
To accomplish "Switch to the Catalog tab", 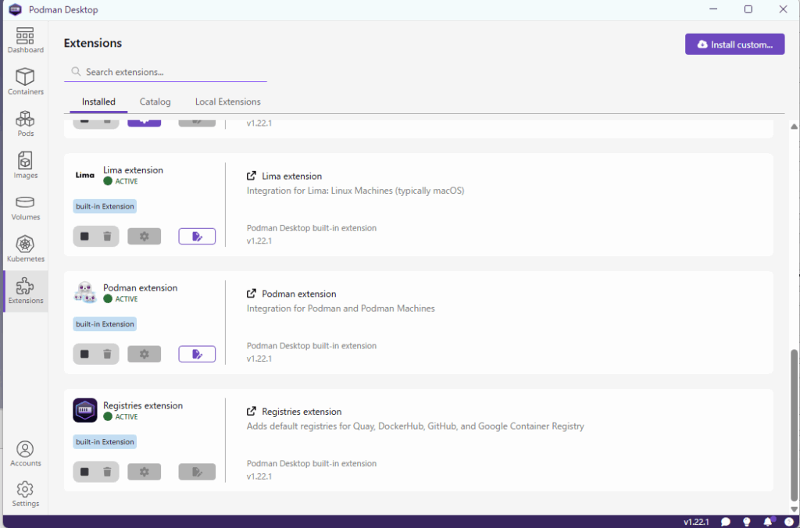I will [155, 102].
